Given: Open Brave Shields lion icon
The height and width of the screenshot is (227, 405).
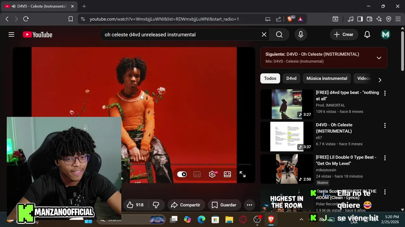Looking at the screenshot, I should pyautogui.click(x=290, y=19).
